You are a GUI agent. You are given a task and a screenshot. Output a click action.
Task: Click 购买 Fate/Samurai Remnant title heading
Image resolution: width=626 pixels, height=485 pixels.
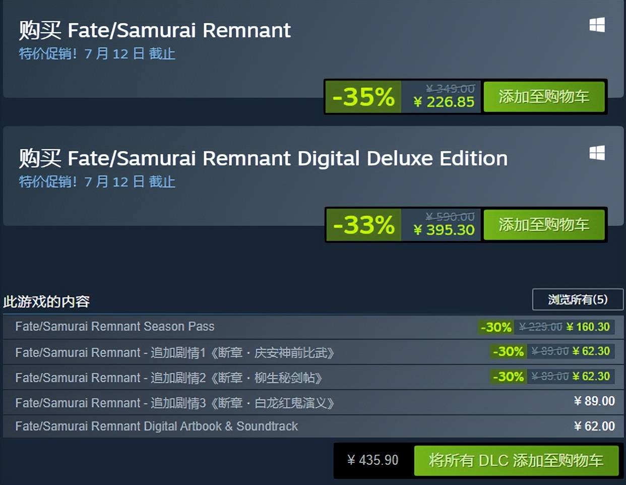[x=154, y=30]
